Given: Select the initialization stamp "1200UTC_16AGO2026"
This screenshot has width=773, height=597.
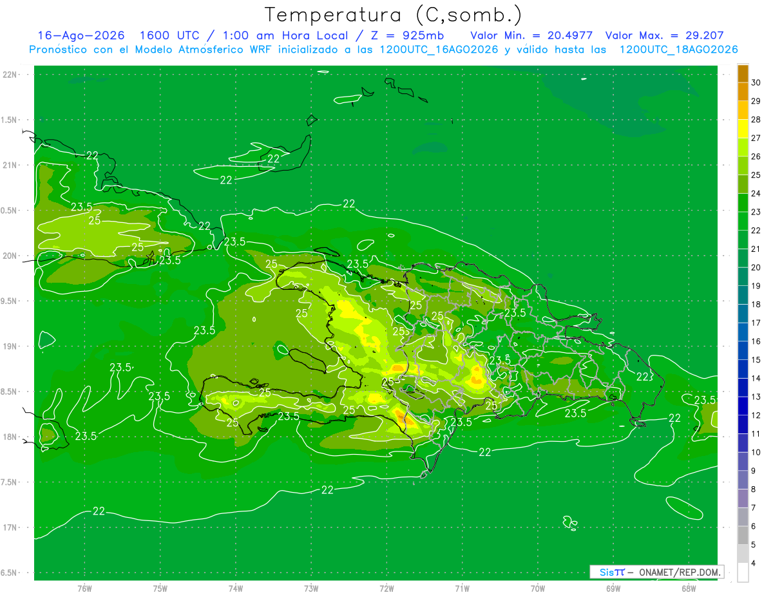Looking at the screenshot, I should pyautogui.click(x=436, y=50).
